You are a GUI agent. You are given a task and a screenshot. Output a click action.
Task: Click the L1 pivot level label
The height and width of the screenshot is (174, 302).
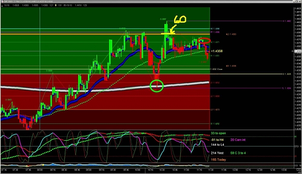[215, 83]
